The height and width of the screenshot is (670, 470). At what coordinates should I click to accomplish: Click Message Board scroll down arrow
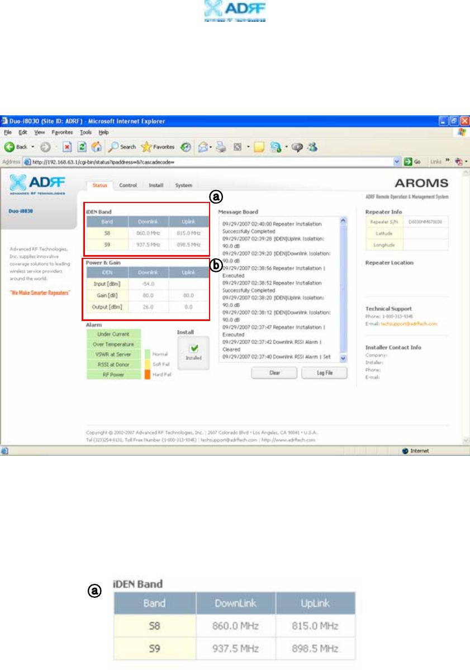pos(343,358)
